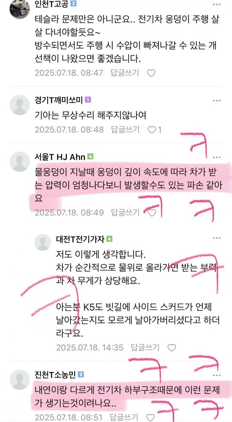
Task: Click 답글쓰기 under 경기T깨미쏘미's comment
Action: (125, 130)
